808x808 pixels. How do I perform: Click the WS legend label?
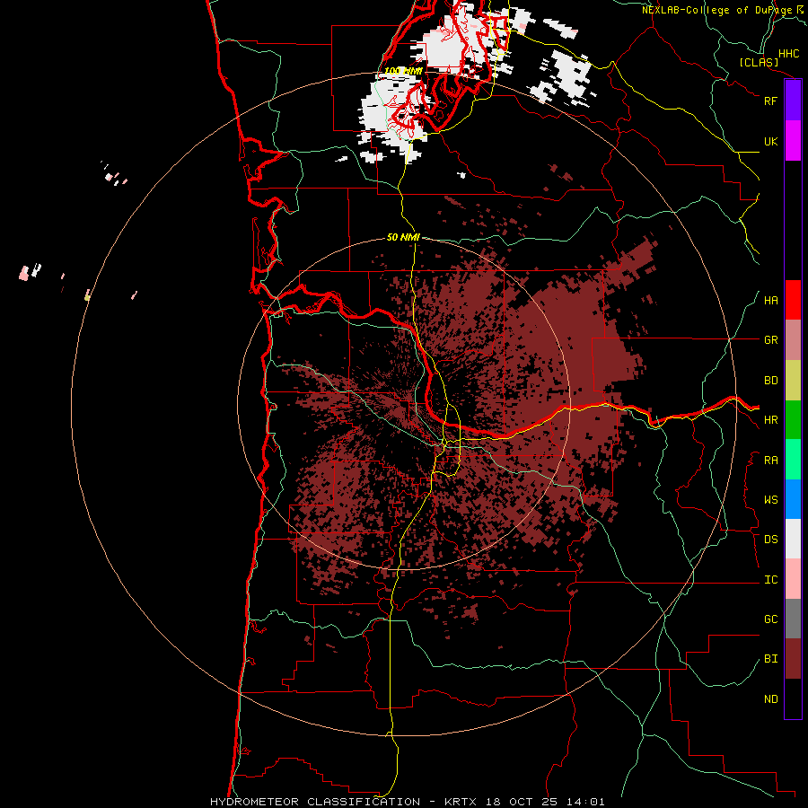(770, 500)
